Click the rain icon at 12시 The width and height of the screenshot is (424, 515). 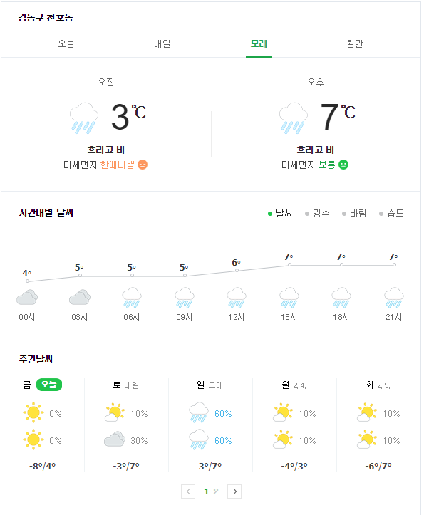click(237, 298)
